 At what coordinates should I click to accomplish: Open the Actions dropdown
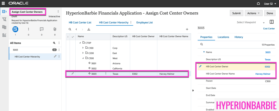point(253,13)
